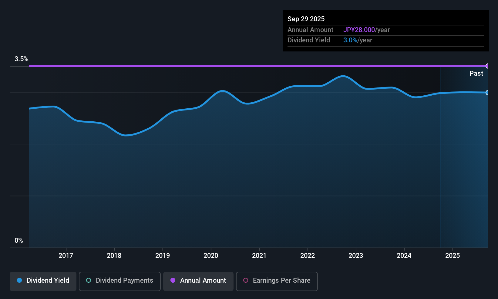Hide the Annual Amount series label
The height and width of the screenshot is (299, 498).
pyautogui.click(x=203, y=281)
